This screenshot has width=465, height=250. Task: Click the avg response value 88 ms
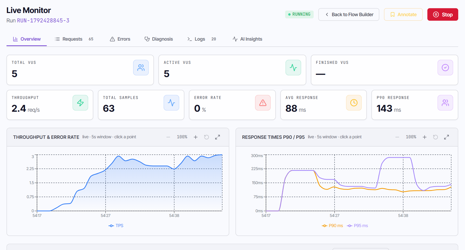296,109
